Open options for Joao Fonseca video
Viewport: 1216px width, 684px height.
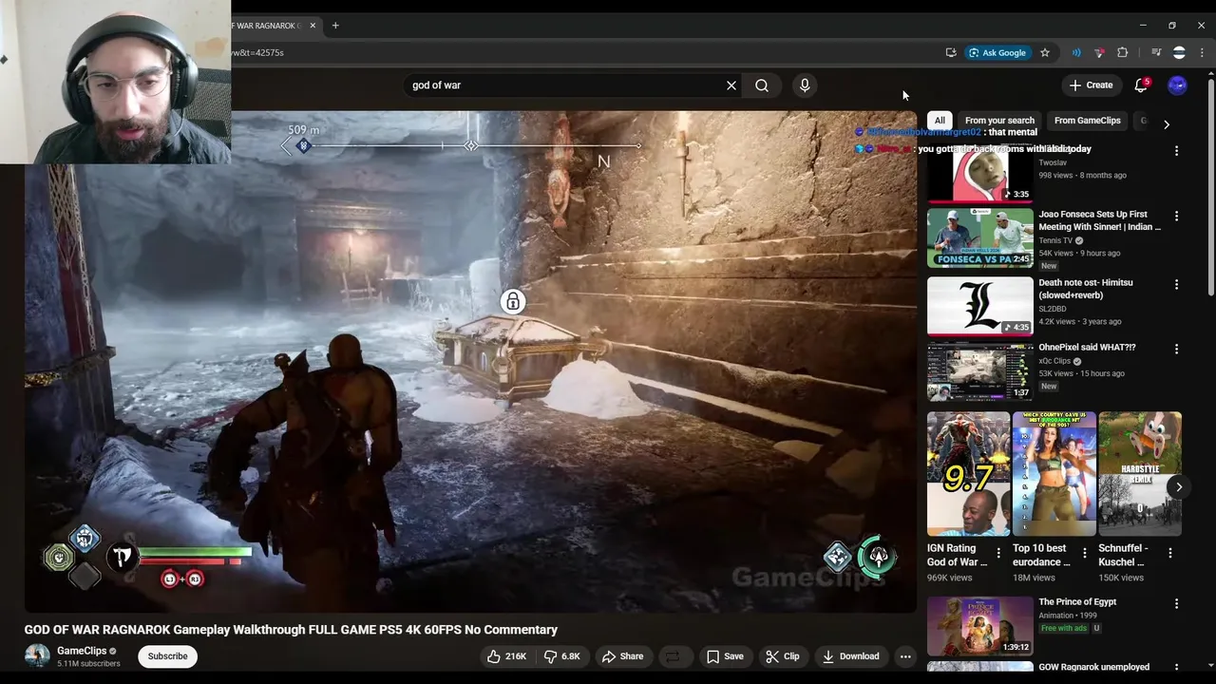coord(1176,217)
